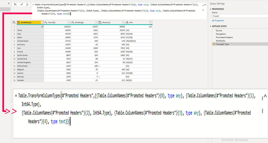
Task: Cancel the formula edit with X icon
Action: point(15,4)
